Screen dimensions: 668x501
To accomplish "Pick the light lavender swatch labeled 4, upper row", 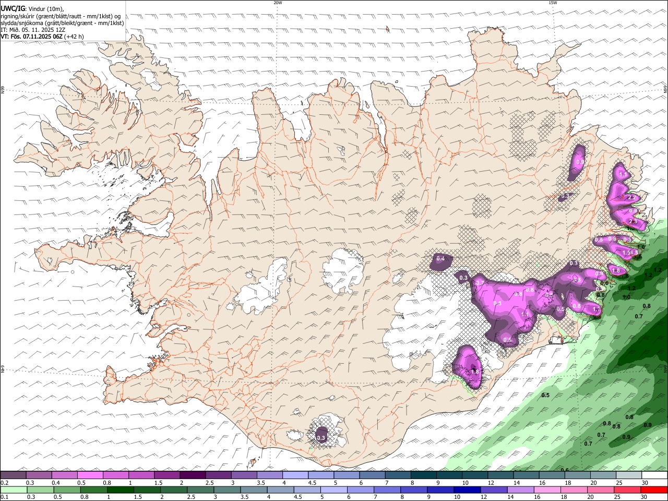I will tap(295, 475).
